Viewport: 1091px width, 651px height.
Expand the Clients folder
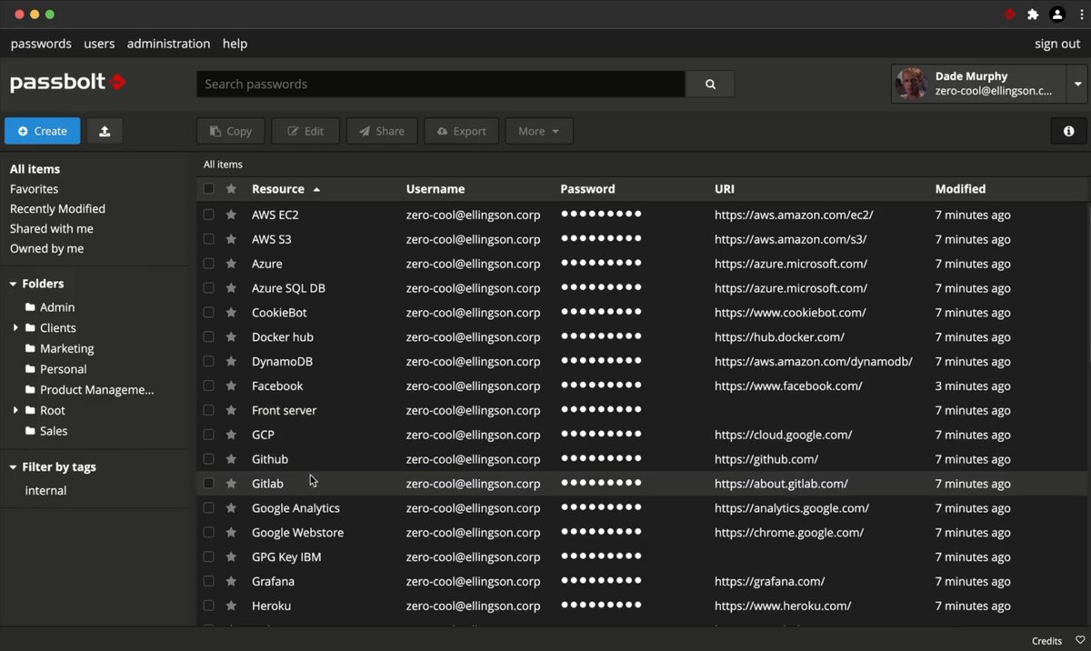click(15, 327)
